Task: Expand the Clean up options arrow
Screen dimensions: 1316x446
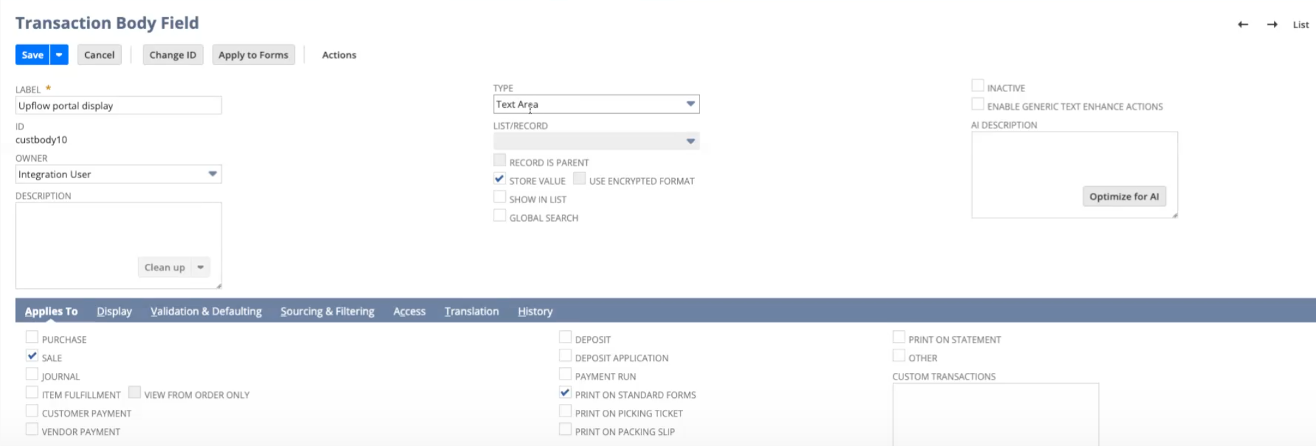Action: [201, 267]
